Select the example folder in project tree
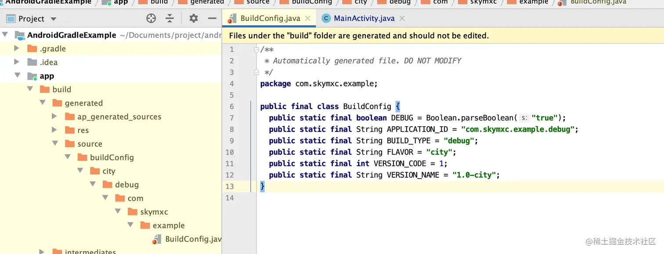This screenshot has width=664, height=254. [x=169, y=225]
